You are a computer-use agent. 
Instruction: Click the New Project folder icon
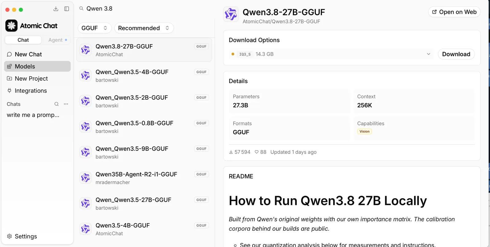(x=9, y=78)
